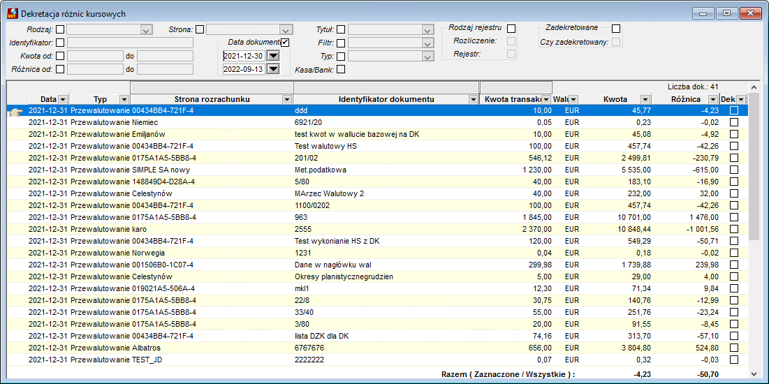Open the Filtr dropdown list
Viewport: 769px width, 384px height.
(x=426, y=43)
